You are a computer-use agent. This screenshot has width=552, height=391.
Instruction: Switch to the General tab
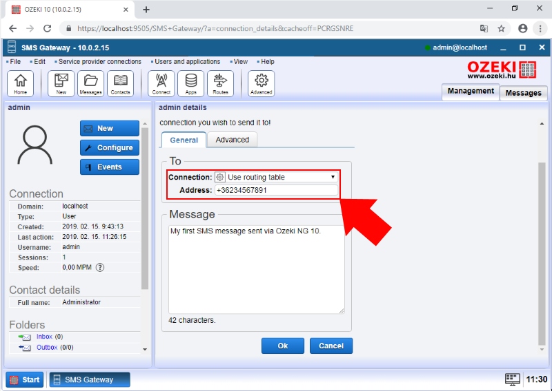[x=184, y=140]
